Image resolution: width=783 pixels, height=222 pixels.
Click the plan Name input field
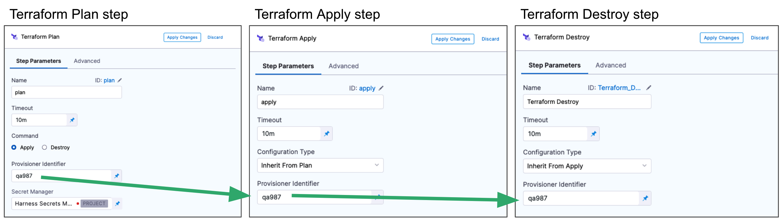(x=66, y=92)
